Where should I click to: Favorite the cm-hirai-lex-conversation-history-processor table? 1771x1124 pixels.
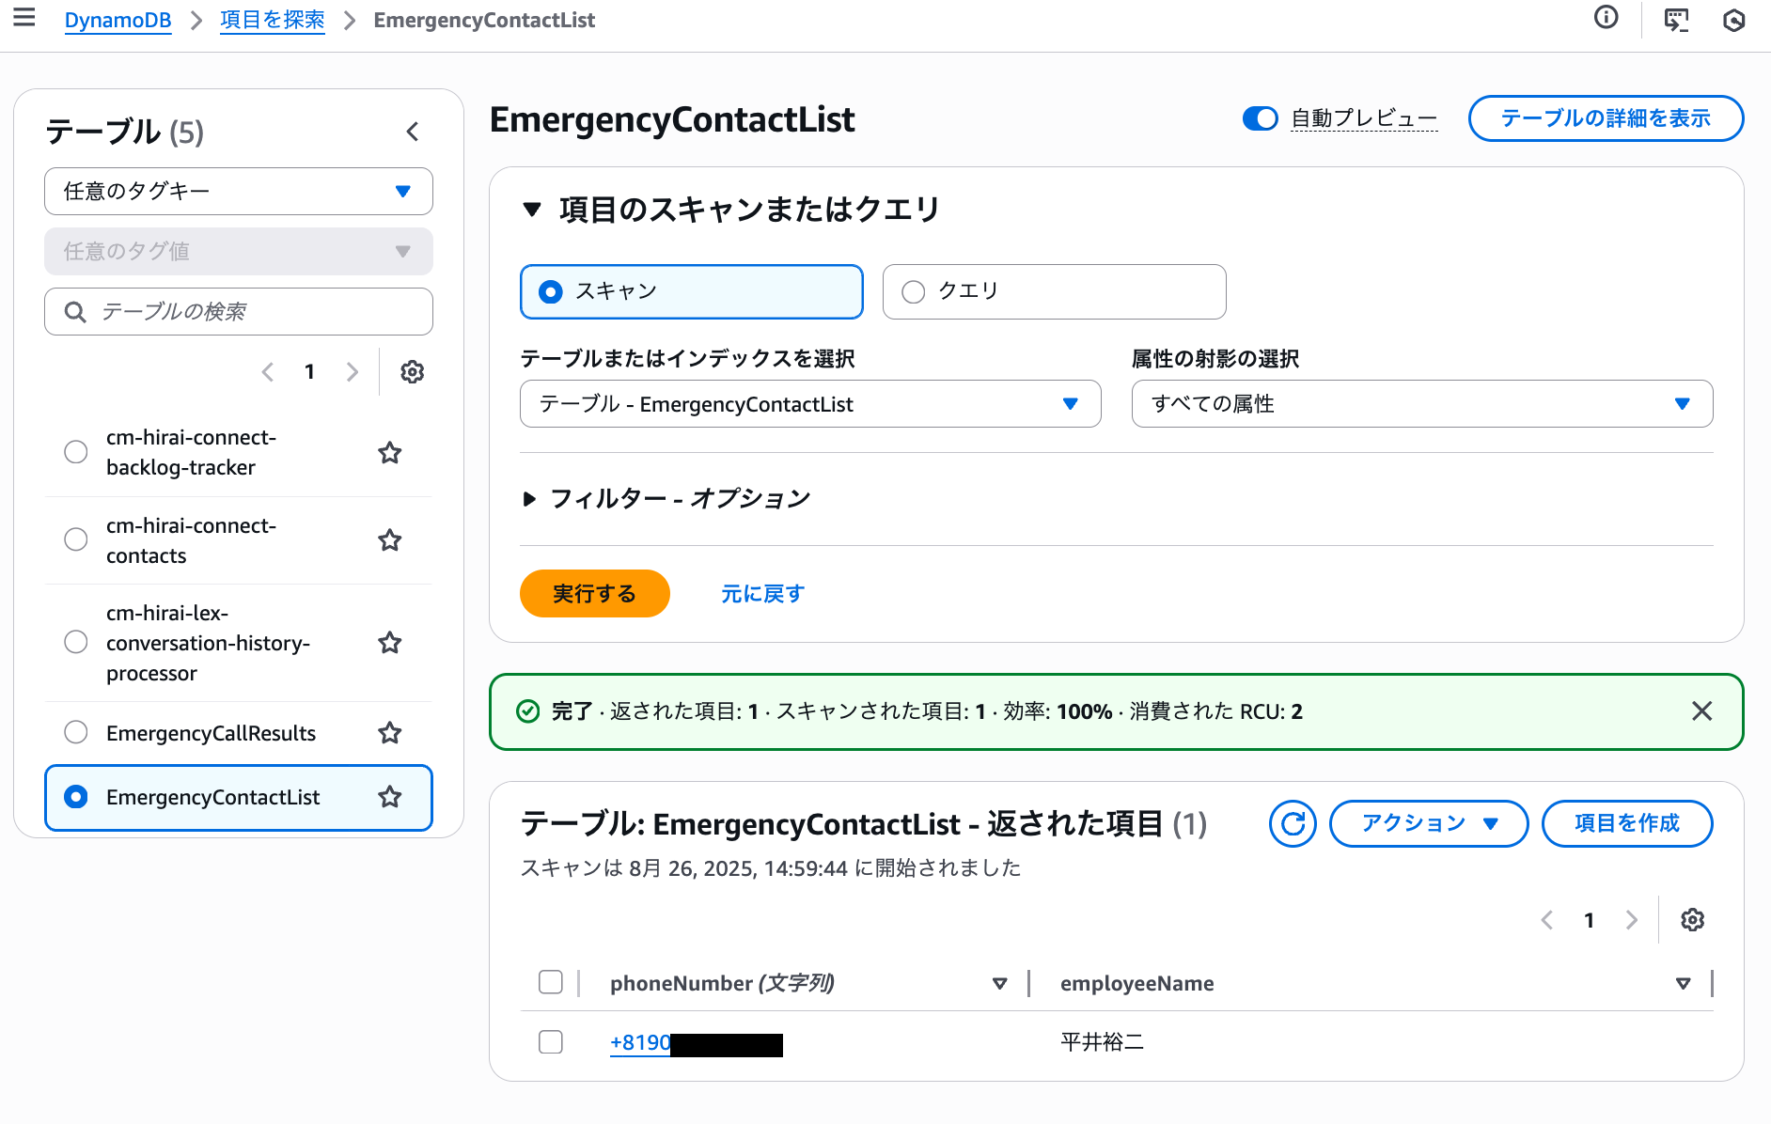click(x=389, y=643)
